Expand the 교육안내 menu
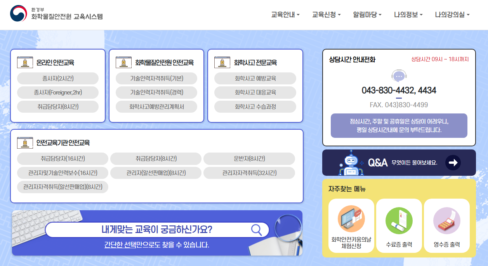This screenshot has width=488, height=266. tap(285, 15)
